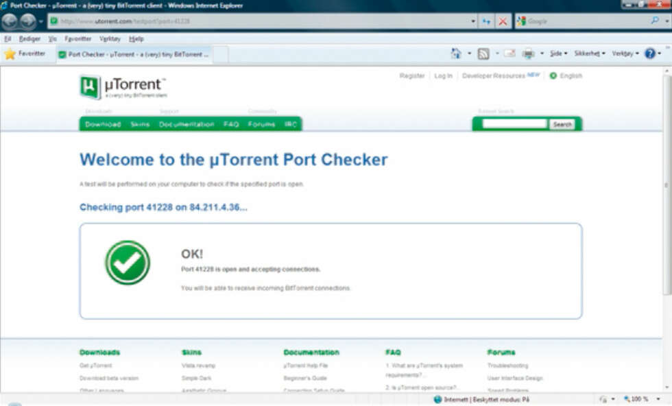Click µTorrent Help File footer link
Viewport: 672px width, 406px height.
306,366
